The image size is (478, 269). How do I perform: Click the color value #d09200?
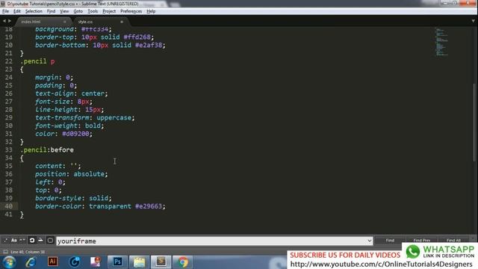(75, 134)
